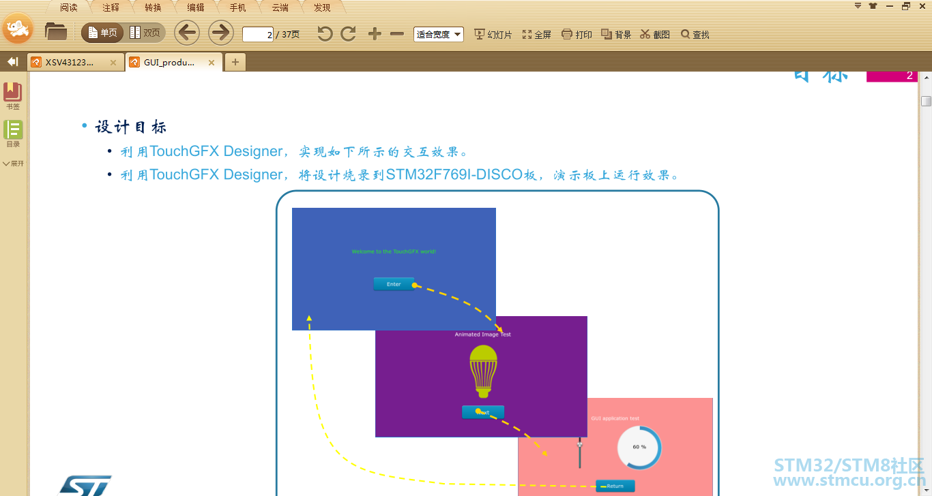Go to the previous page with the back arrow
Viewport: 932px width, 496px height.
pos(187,32)
